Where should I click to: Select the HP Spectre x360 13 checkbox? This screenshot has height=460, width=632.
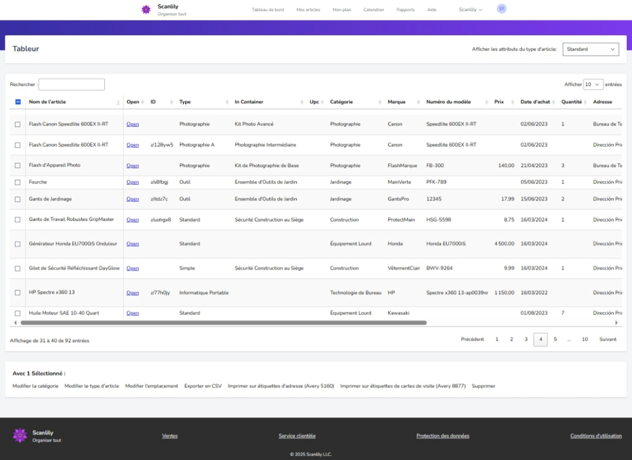click(x=17, y=293)
